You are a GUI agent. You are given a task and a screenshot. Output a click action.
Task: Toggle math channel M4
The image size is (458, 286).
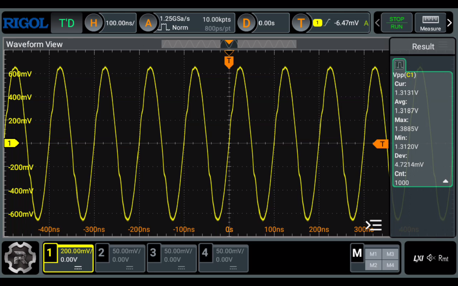click(x=390, y=265)
